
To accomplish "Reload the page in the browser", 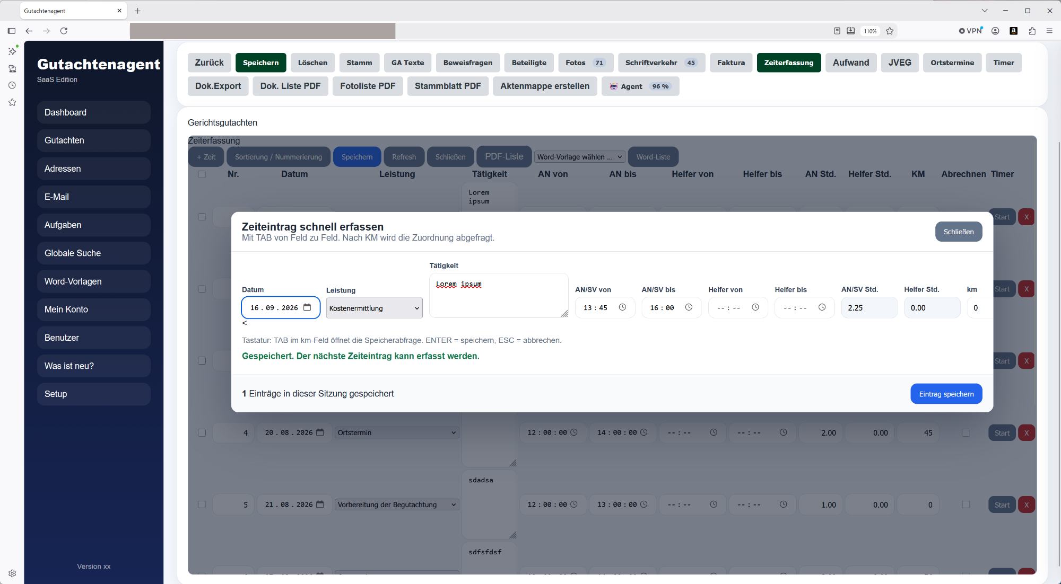I will coord(64,31).
